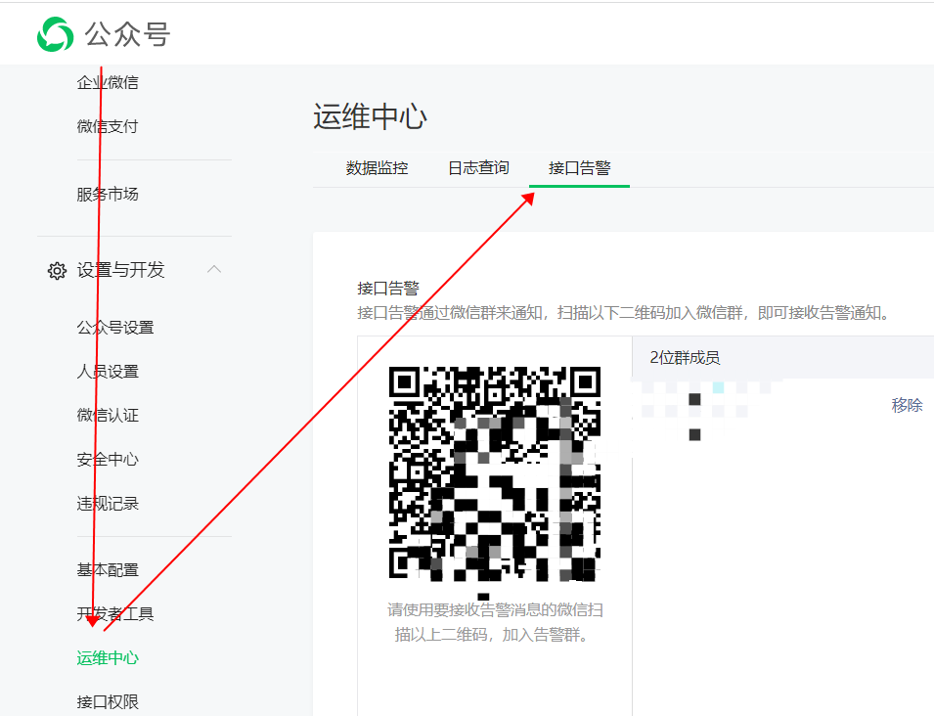The width and height of the screenshot is (934, 716).
Task: Open 接口权限 in sidebar
Action: coord(108,701)
